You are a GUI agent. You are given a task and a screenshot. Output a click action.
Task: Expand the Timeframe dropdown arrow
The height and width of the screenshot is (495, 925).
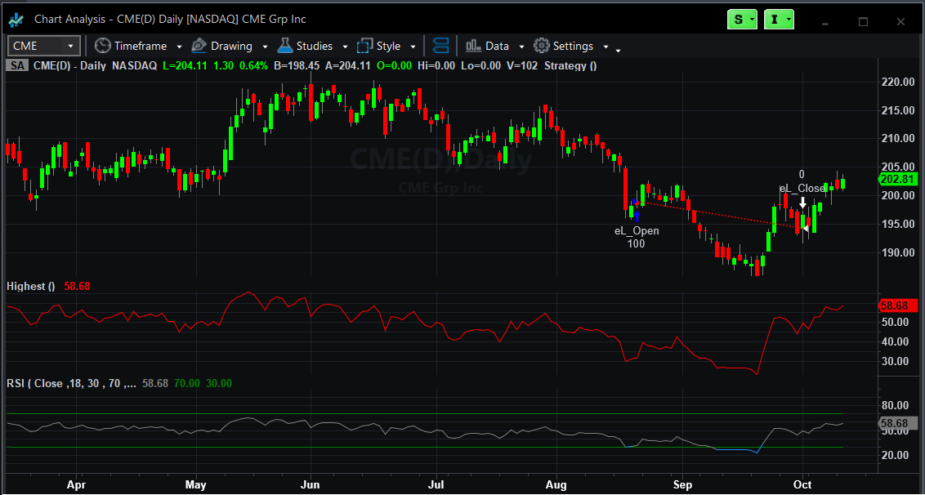coord(179,47)
